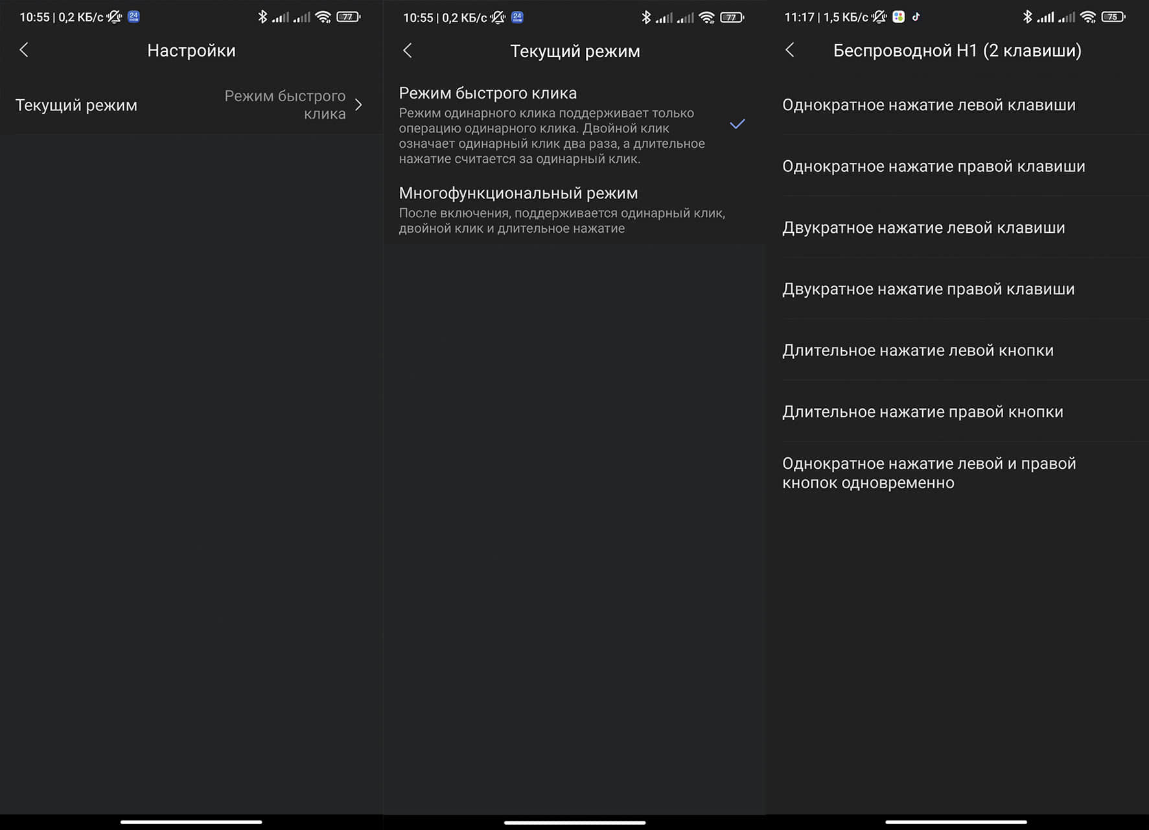Tap calendar notification icon in first status bar
1149x830 pixels.
[133, 17]
